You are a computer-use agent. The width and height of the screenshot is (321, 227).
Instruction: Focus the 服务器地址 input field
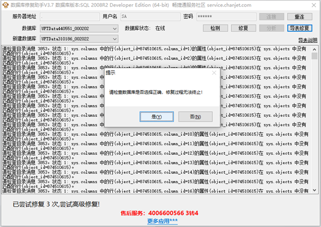point(69,17)
